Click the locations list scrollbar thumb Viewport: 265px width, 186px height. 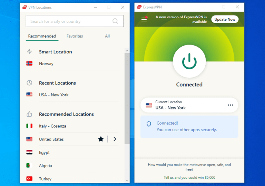[127, 98]
